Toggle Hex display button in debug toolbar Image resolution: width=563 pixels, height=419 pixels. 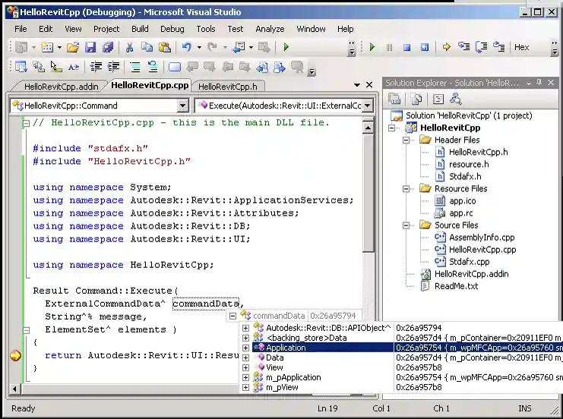click(521, 47)
